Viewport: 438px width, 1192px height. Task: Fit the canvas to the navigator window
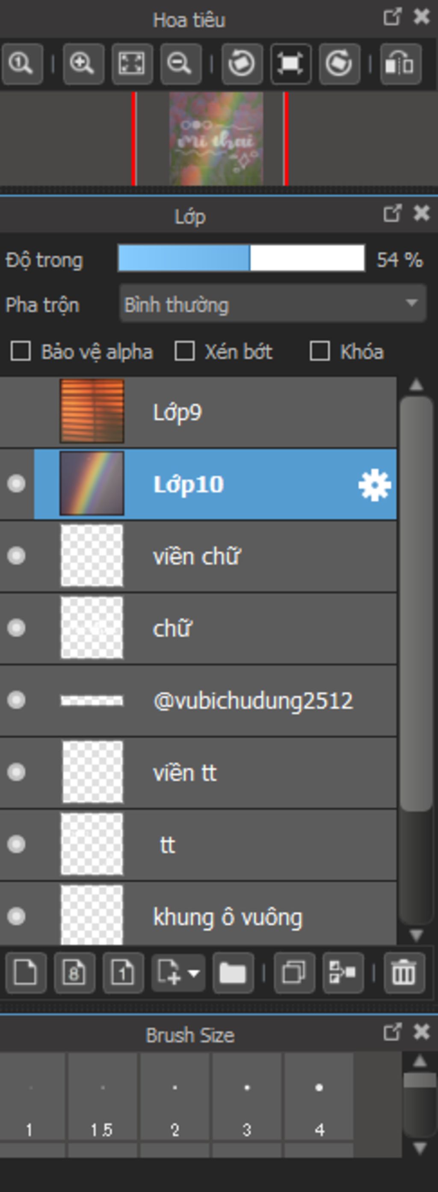[132, 63]
